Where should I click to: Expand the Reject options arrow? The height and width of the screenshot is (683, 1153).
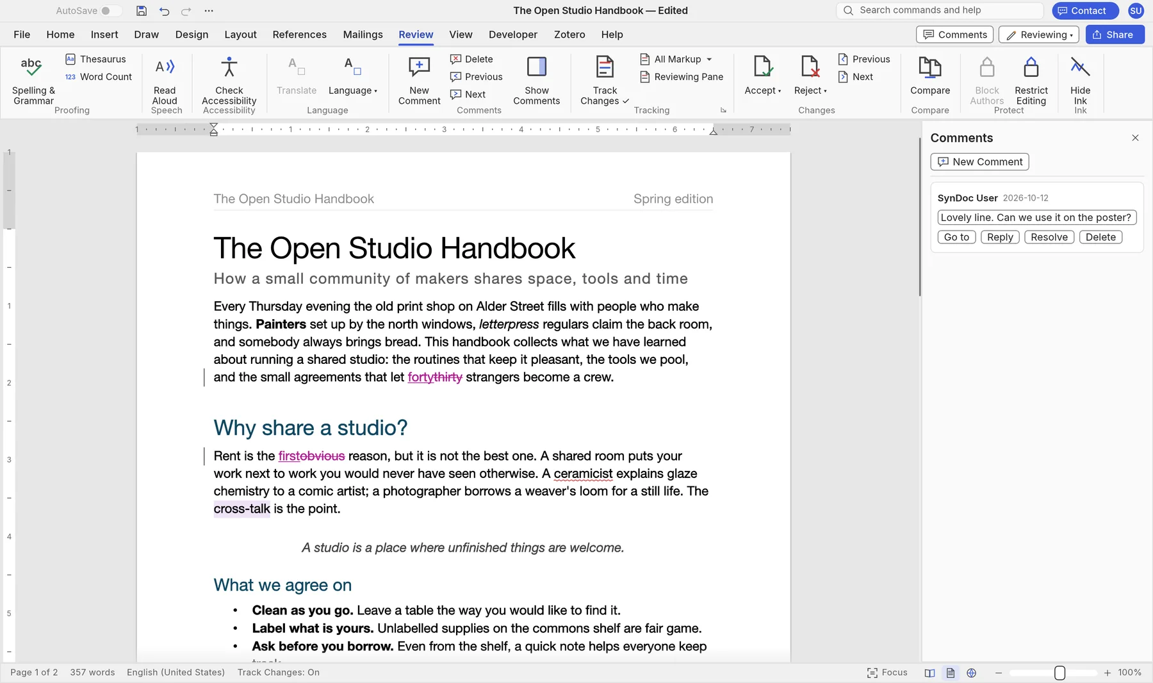point(825,91)
